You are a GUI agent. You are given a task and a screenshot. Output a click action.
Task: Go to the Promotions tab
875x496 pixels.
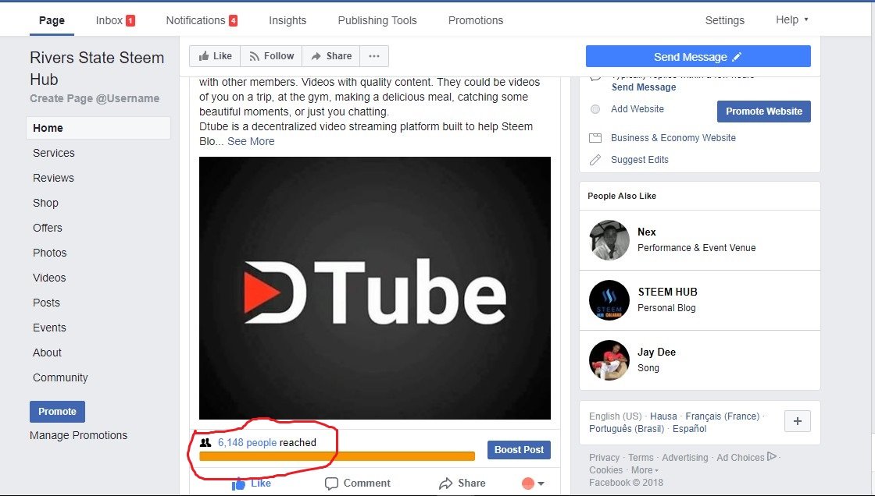tap(476, 20)
